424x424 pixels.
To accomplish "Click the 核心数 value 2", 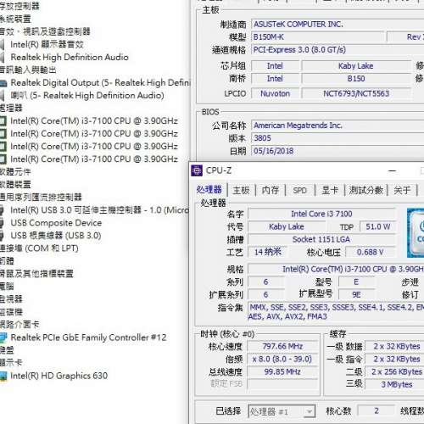I will (377, 410).
